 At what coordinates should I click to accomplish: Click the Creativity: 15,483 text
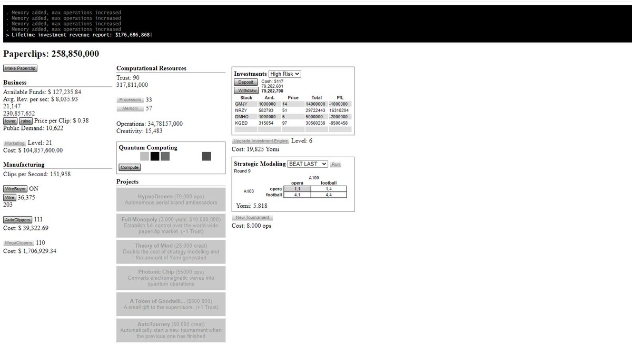pos(140,131)
